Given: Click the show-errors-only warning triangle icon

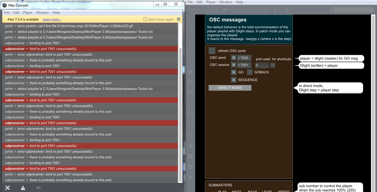Looking at the screenshot, I should (23, 187).
